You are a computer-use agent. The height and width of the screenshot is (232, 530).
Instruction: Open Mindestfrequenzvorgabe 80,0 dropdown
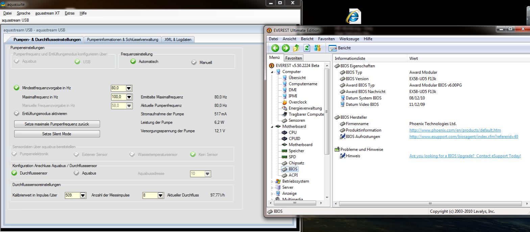129,88
